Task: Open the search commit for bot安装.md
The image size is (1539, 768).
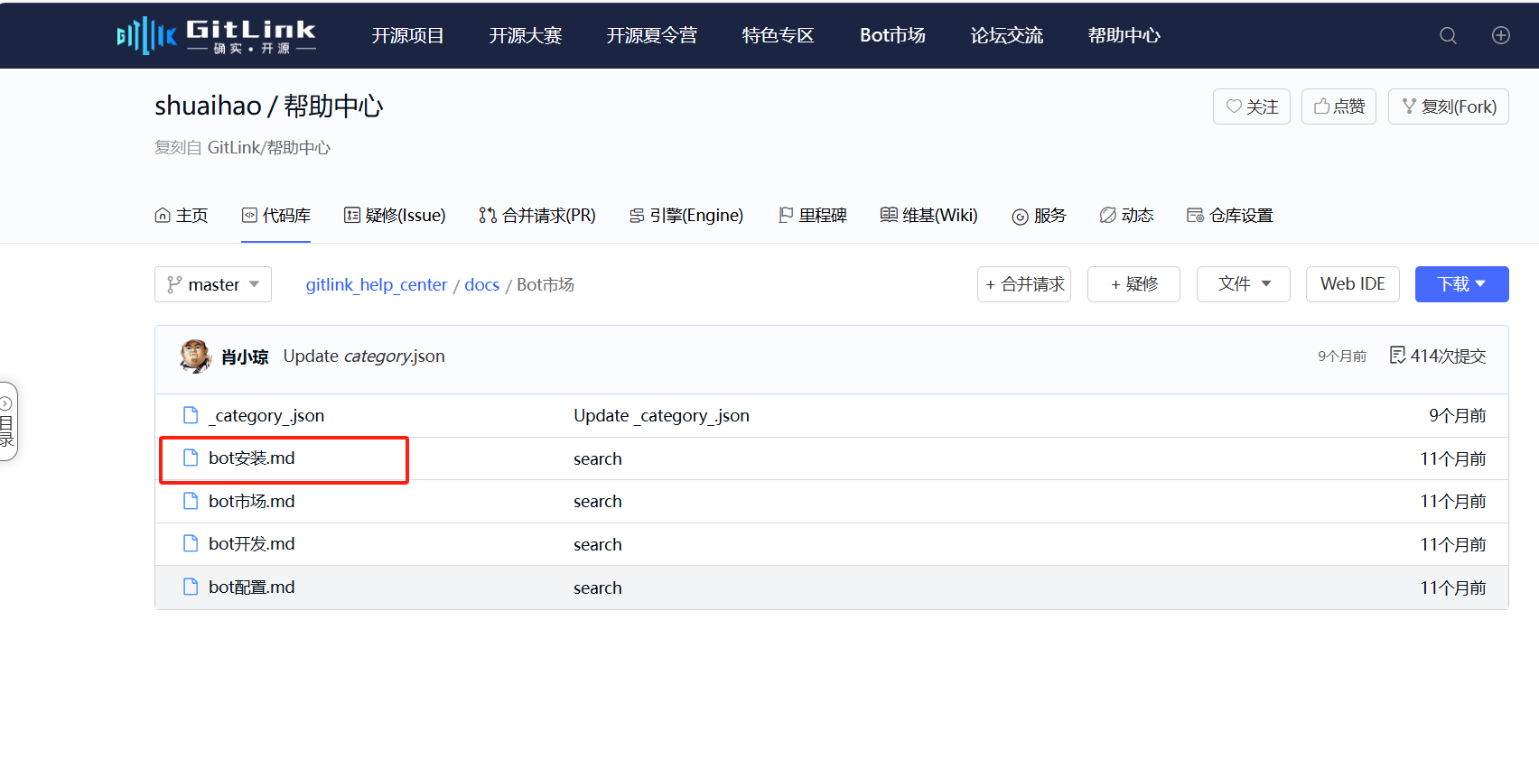Action: click(x=598, y=458)
